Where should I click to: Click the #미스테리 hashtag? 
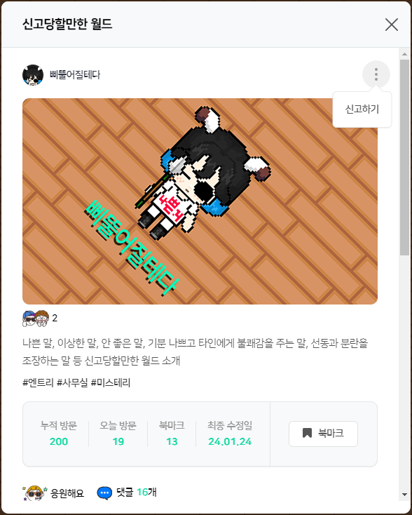111,382
